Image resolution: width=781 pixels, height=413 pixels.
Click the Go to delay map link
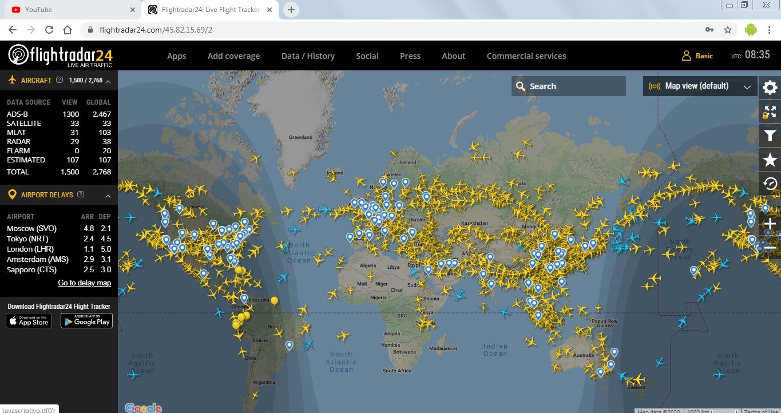(84, 283)
